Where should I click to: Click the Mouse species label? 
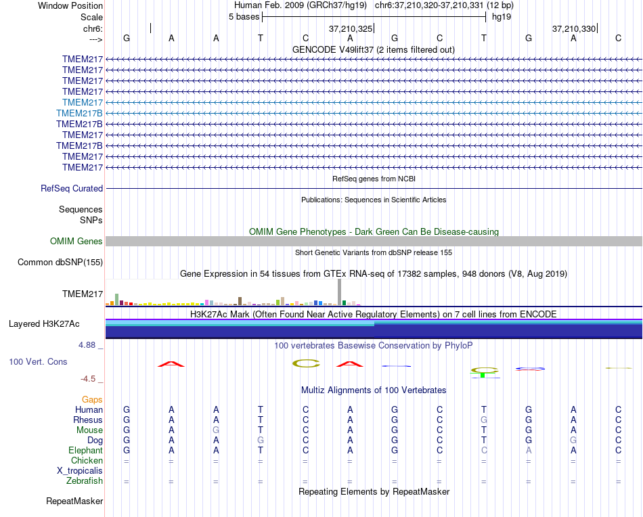pyautogui.click(x=89, y=430)
